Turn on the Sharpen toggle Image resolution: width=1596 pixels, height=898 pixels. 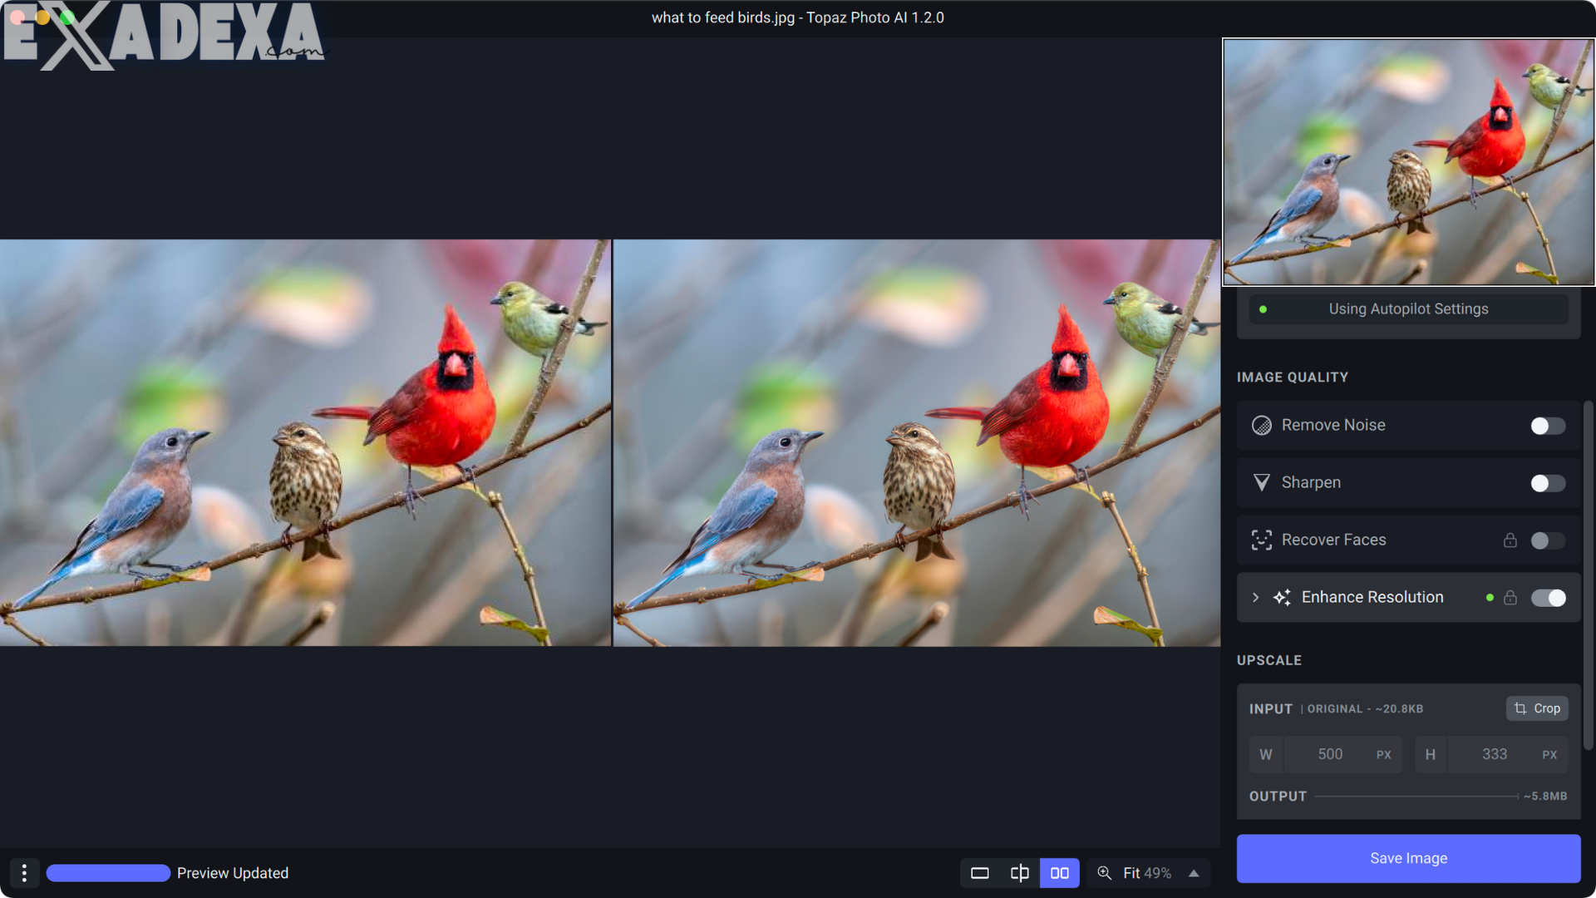point(1547,482)
